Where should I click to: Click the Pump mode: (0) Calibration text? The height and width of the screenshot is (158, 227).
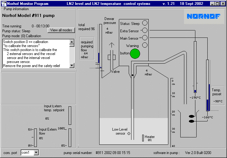pos(22,36)
